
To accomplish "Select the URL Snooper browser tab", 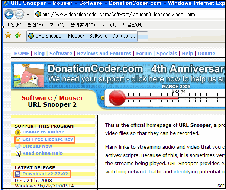I will [82, 36].
